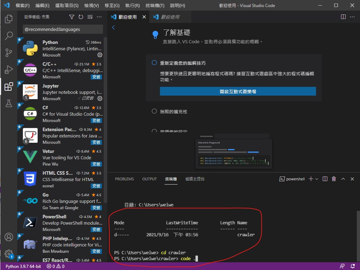Viewport: 360px width, 270px height.
Task: Open the Testing flask icon view
Action: click(9, 103)
